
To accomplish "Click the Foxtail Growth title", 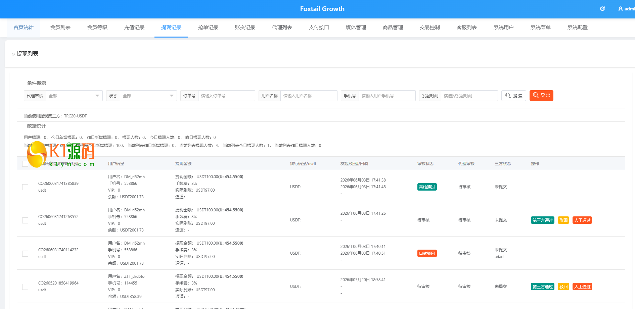I will pos(322,9).
